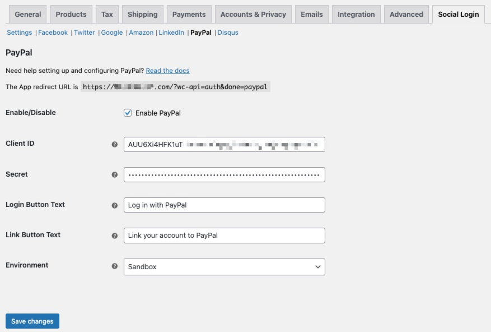Focus the Secret password field
Viewport: 491px width, 332px height.
(x=224, y=175)
